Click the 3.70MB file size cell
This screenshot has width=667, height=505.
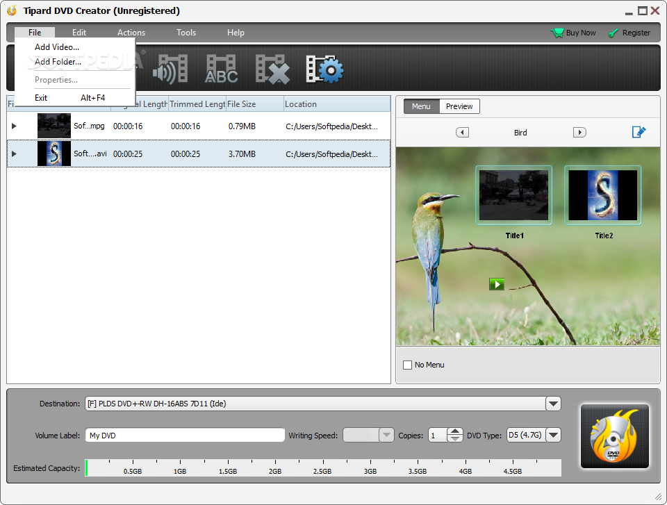click(242, 154)
